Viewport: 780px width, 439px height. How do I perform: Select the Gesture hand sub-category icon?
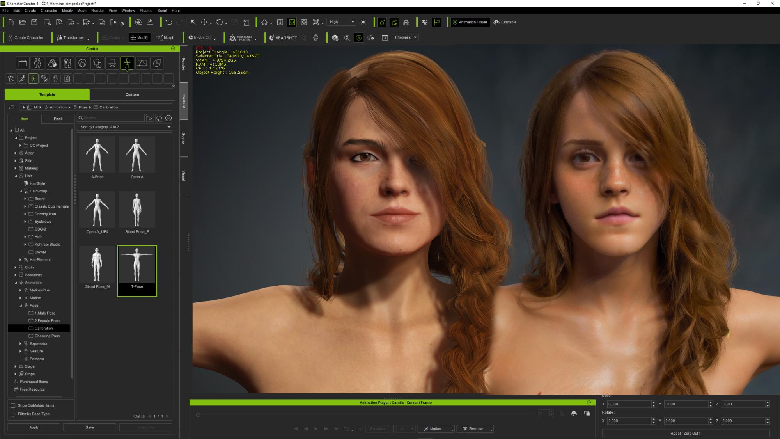tap(56, 79)
